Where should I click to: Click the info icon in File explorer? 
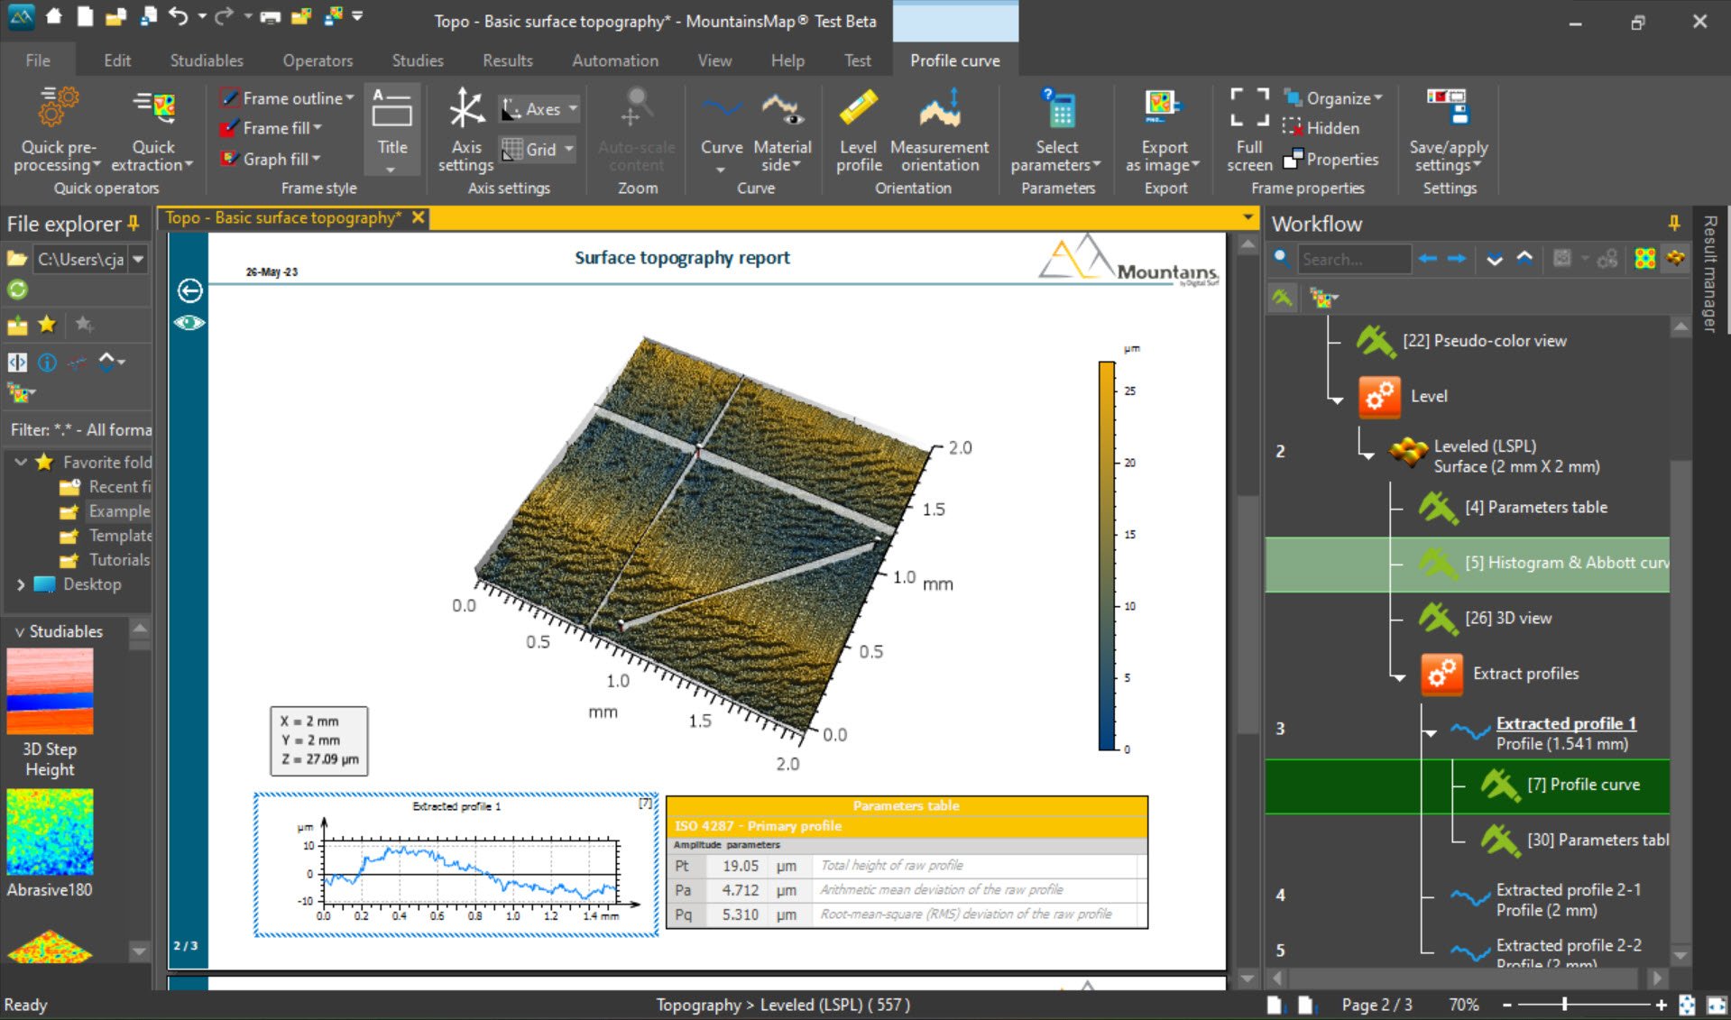point(47,363)
